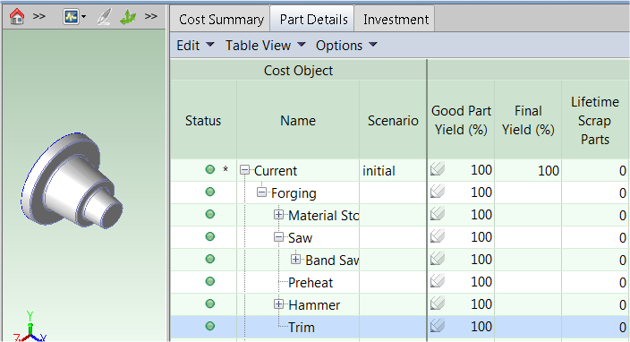Expand chevrons after green axes icon
630x342 pixels.
151,16
